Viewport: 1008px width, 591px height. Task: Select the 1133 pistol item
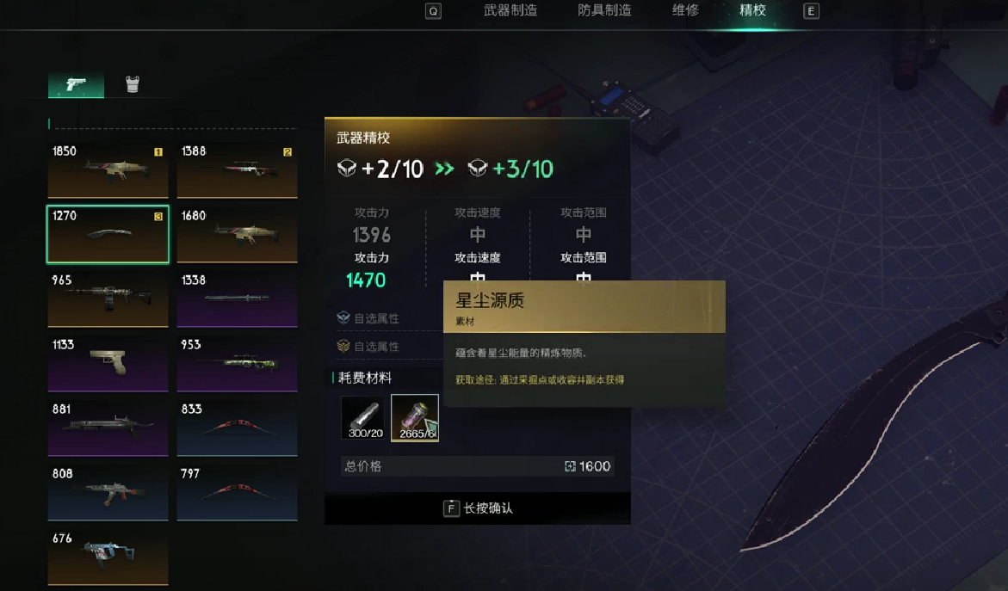[108, 364]
